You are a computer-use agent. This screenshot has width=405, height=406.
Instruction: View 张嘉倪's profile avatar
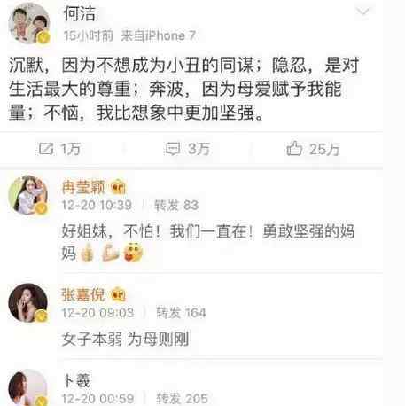[x=28, y=303]
